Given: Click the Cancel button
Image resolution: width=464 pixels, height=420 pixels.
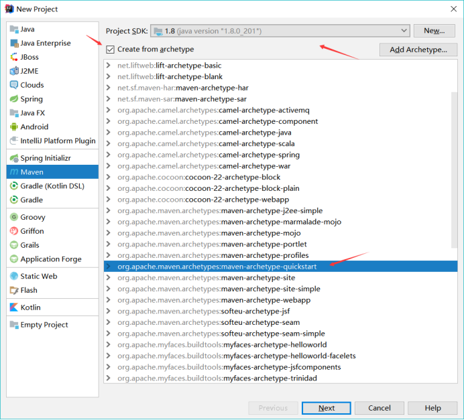Looking at the screenshot, I should pos(380,408).
